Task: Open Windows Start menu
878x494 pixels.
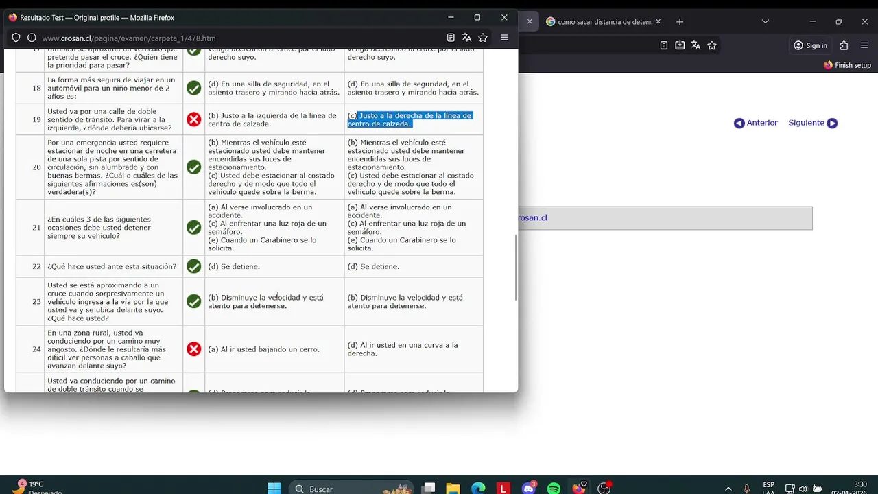Action: (x=274, y=489)
